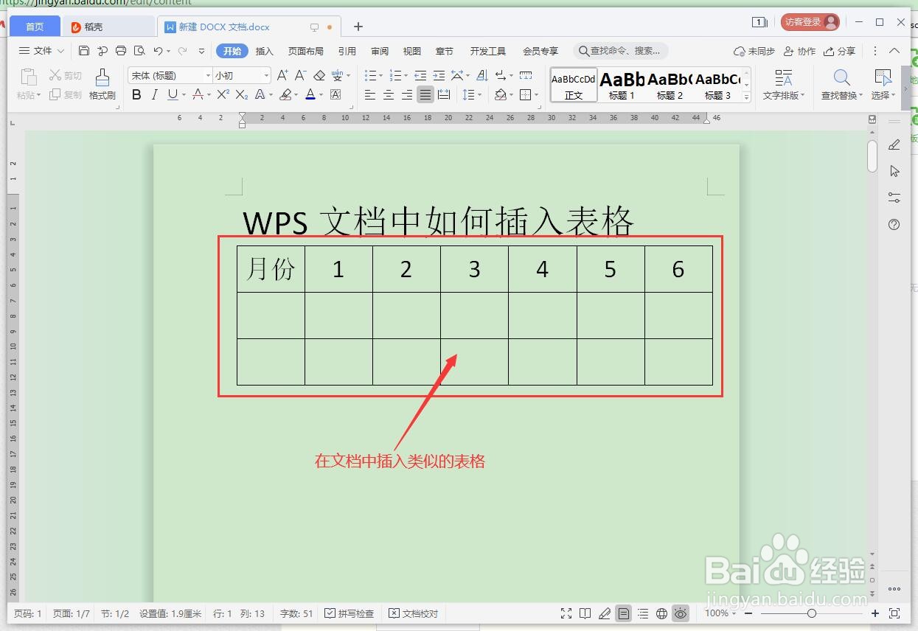Click the Decrease font size icon

pyautogui.click(x=300, y=75)
